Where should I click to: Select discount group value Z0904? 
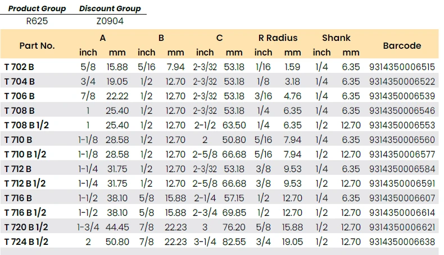pos(110,21)
